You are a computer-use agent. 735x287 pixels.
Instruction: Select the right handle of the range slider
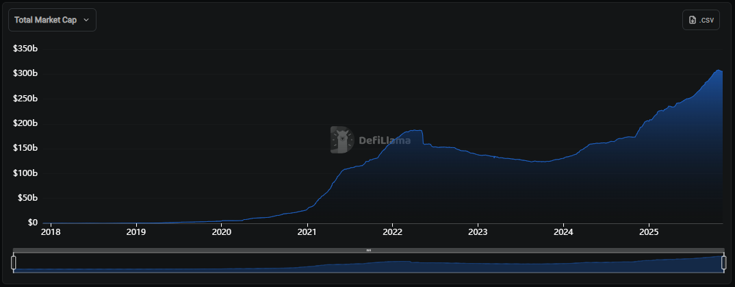[723, 262]
